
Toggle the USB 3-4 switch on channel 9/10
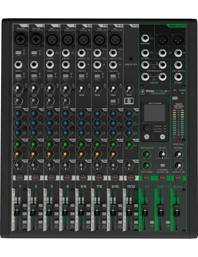pyautogui.click(x=113, y=101)
